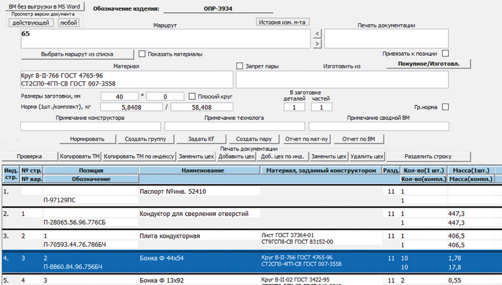Viewport: 502px width, 285px height.
Task: Toggle the 'Запрет пары' checkbox
Action: click(239, 66)
